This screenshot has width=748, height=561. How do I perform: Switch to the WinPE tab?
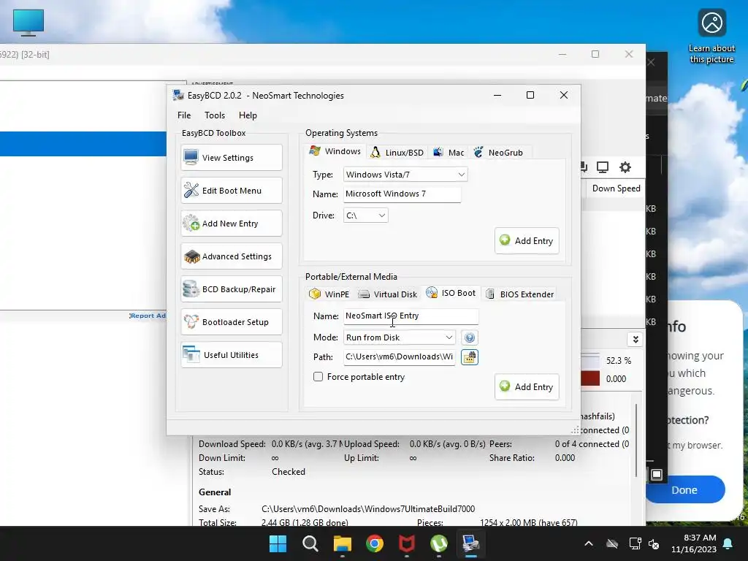tap(329, 294)
